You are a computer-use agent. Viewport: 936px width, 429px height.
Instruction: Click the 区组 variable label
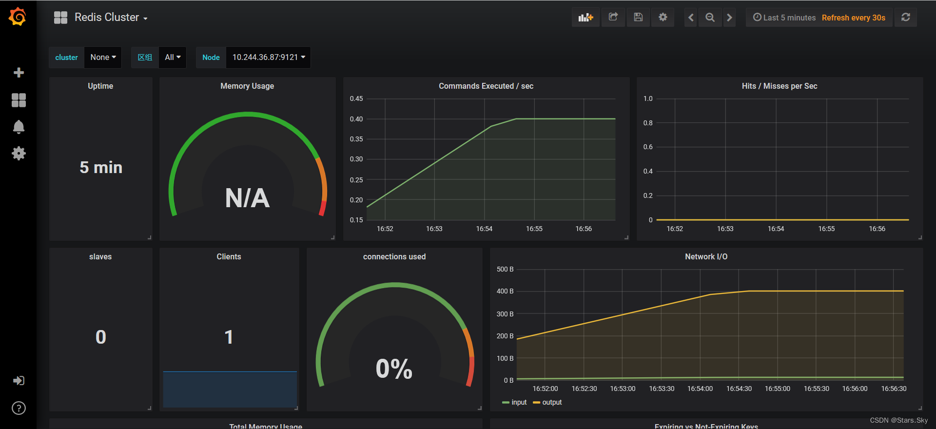[145, 58]
